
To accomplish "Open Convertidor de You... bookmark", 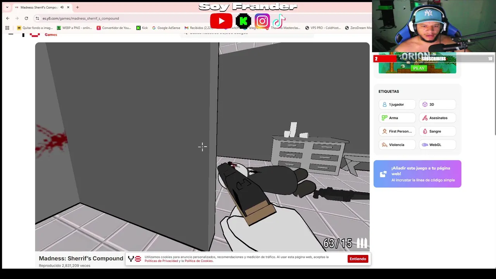I will [x=114, y=28].
